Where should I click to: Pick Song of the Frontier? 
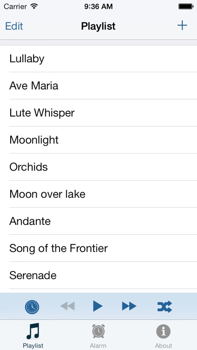point(99,248)
